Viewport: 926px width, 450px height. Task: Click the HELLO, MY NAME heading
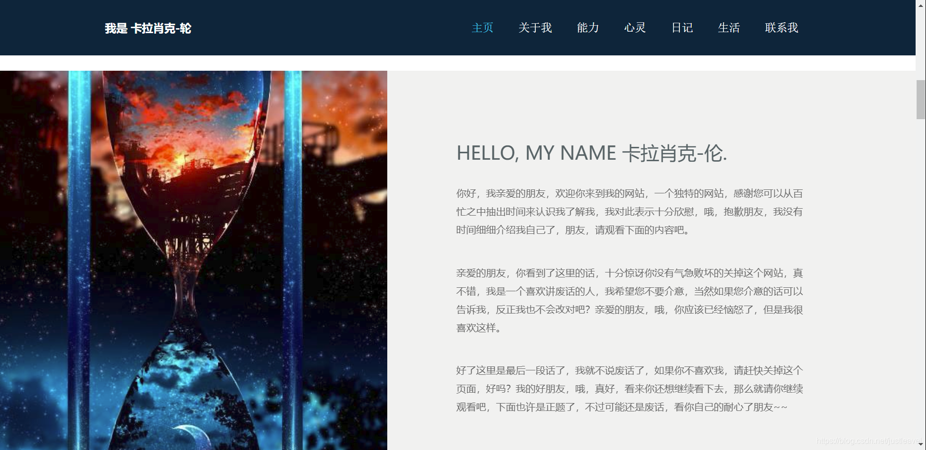coord(592,153)
